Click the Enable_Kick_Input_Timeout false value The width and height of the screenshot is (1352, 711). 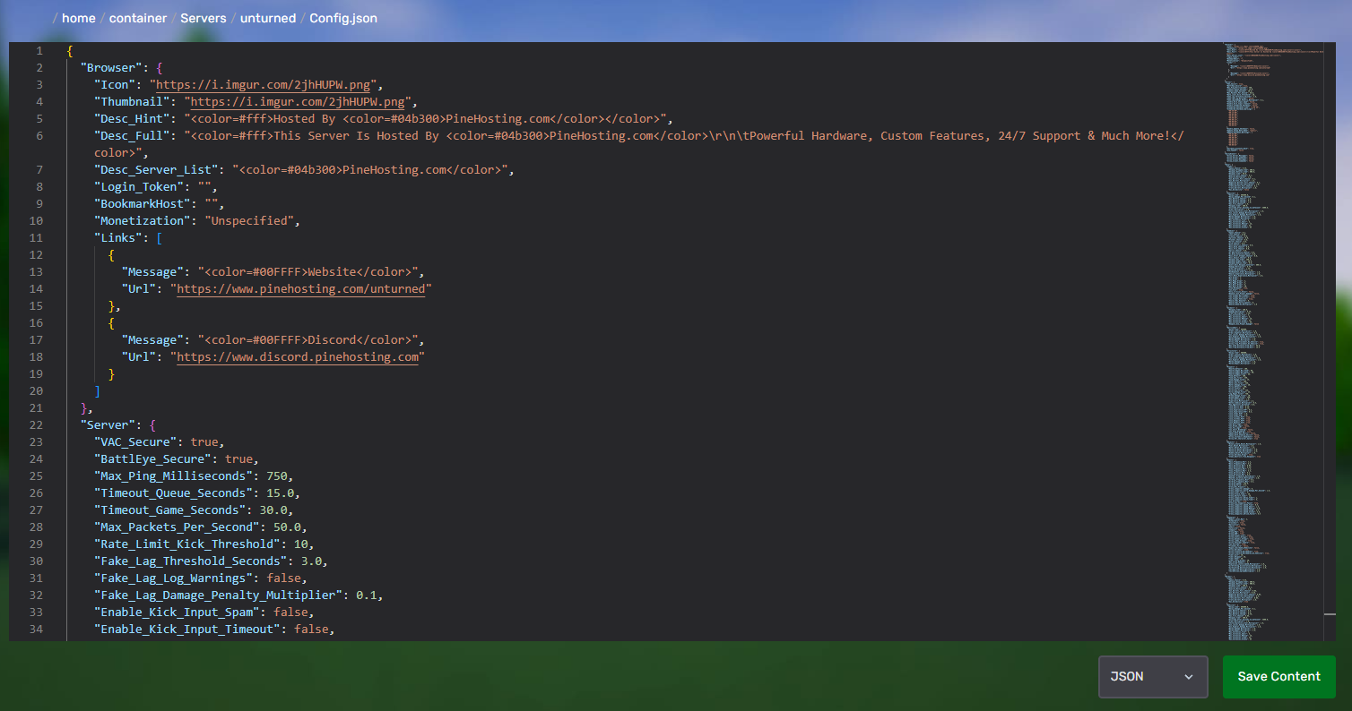(x=313, y=630)
